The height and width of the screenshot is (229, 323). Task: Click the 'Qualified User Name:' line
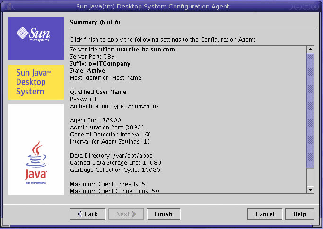coord(99,92)
